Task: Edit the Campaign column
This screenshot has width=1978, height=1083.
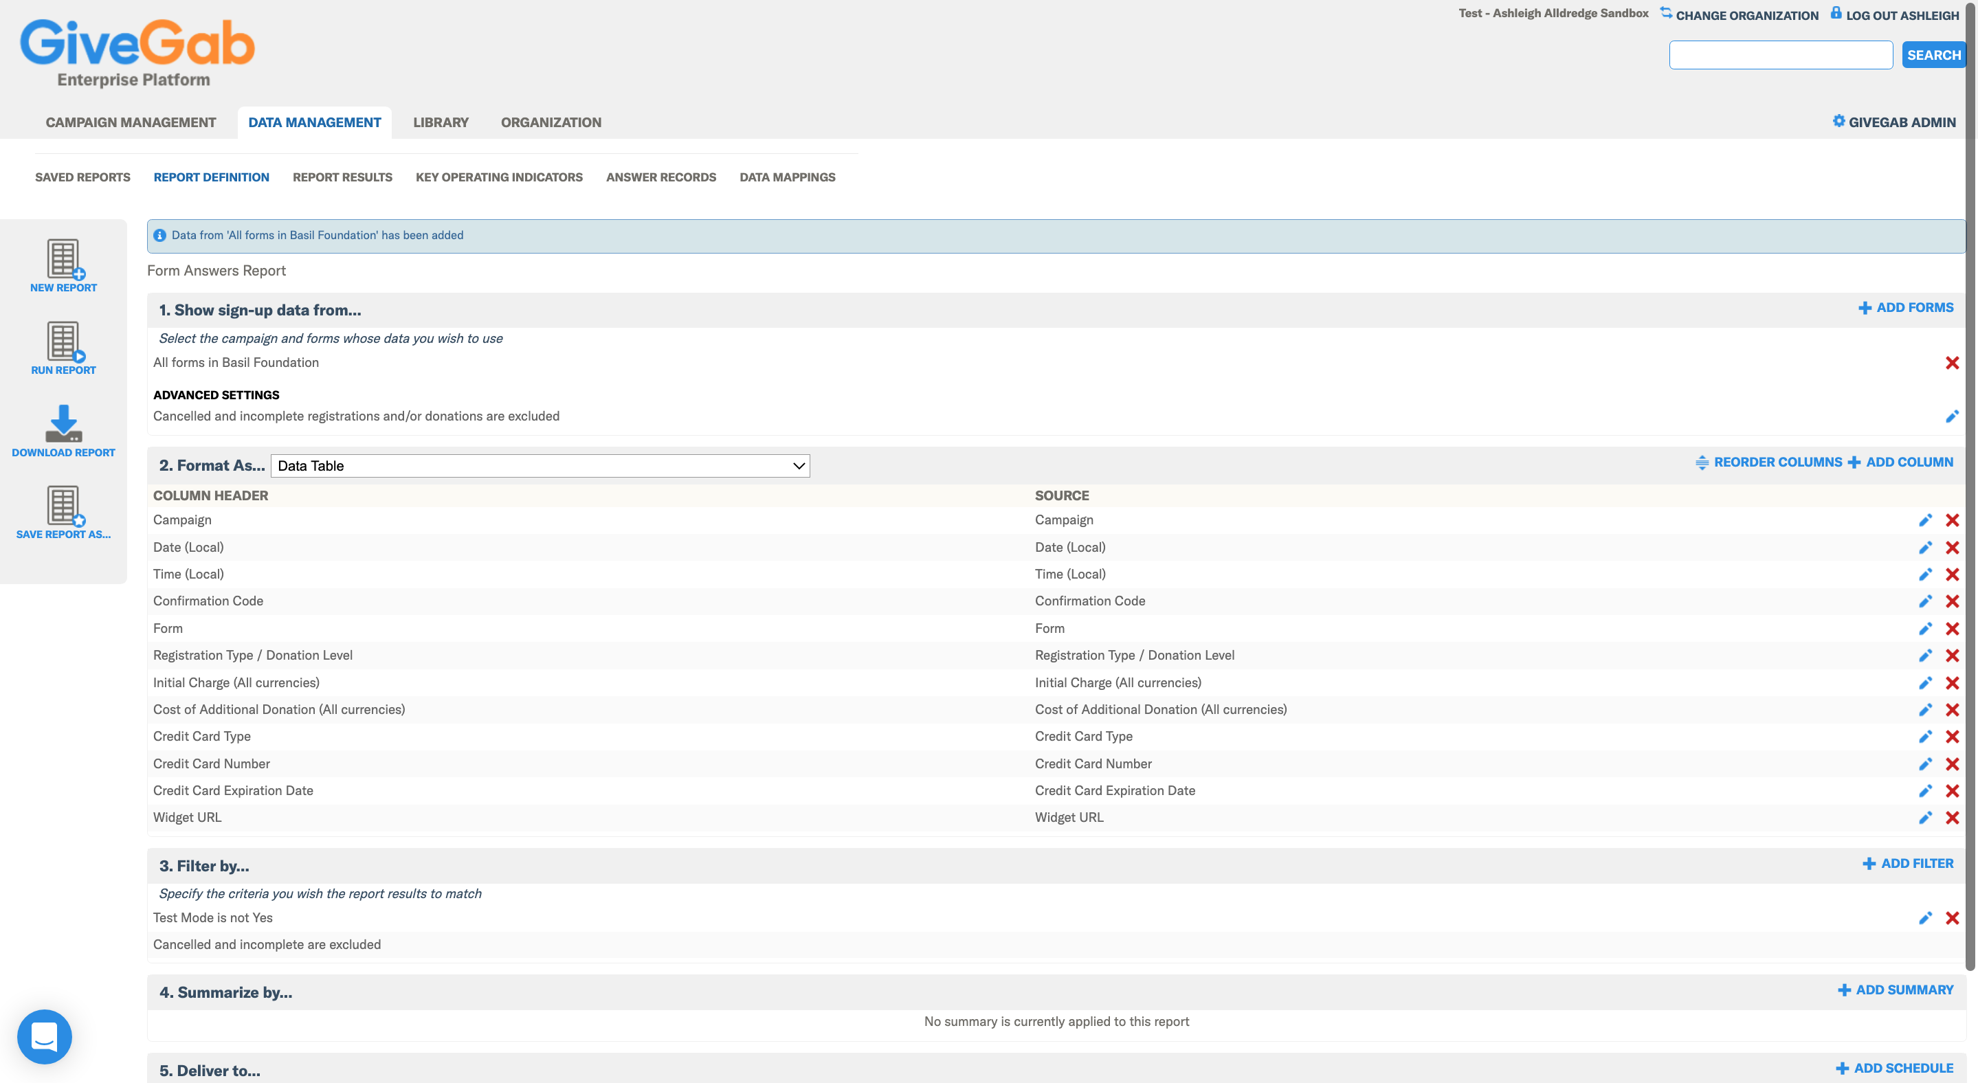Action: [x=1925, y=520]
